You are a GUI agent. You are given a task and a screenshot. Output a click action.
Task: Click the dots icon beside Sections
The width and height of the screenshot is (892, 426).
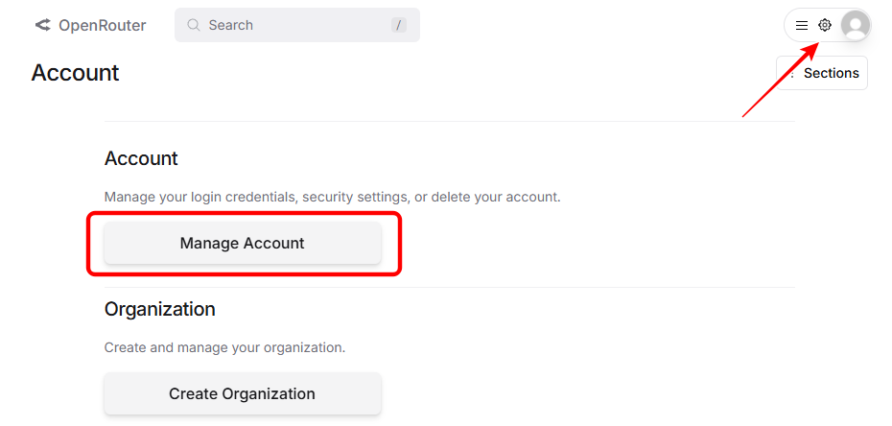[x=791, y=74]
